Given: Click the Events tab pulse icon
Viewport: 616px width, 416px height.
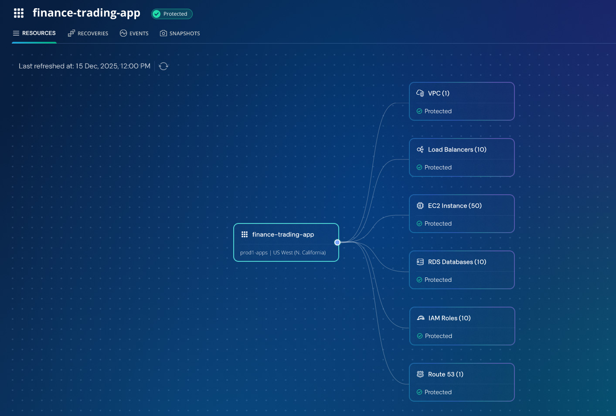Looking at the screenshot, I should pyautogui.click(x=123, y=33).
